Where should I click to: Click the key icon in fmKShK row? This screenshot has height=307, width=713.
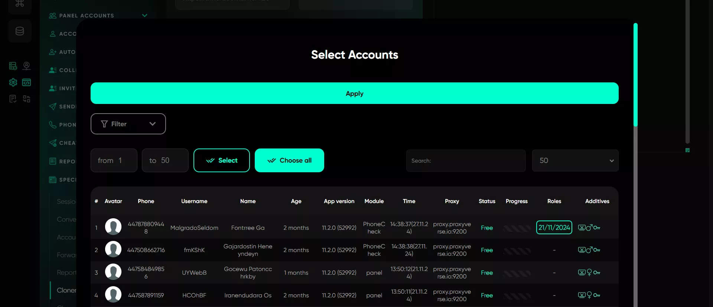pyautogui.click(x=597, y=250)
